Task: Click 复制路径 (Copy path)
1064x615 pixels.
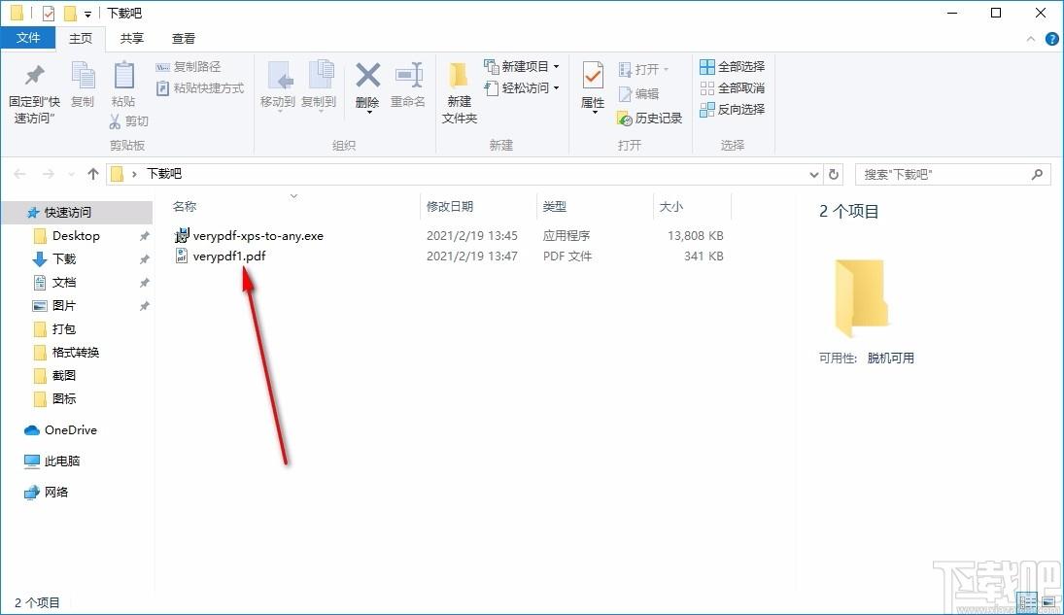Action: 189,66
